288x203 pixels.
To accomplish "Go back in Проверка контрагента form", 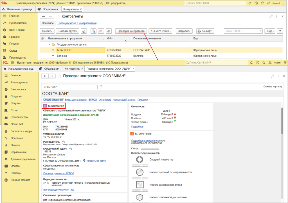I will [45, 76].
